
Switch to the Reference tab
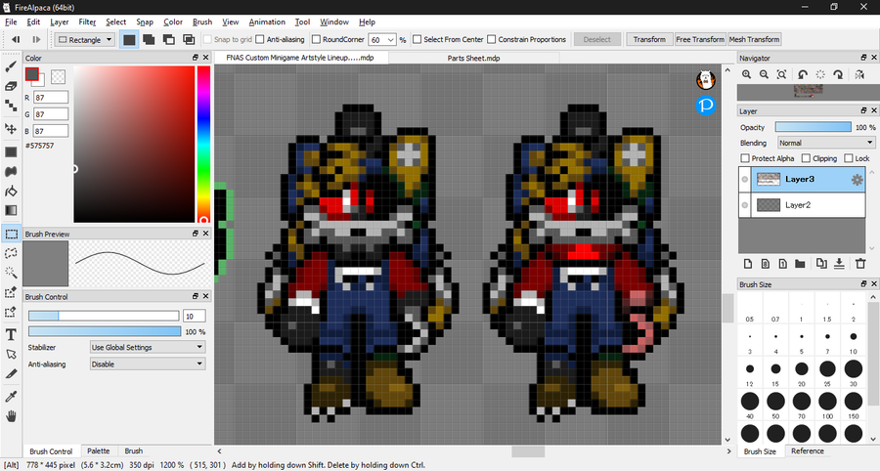(807, 450)
